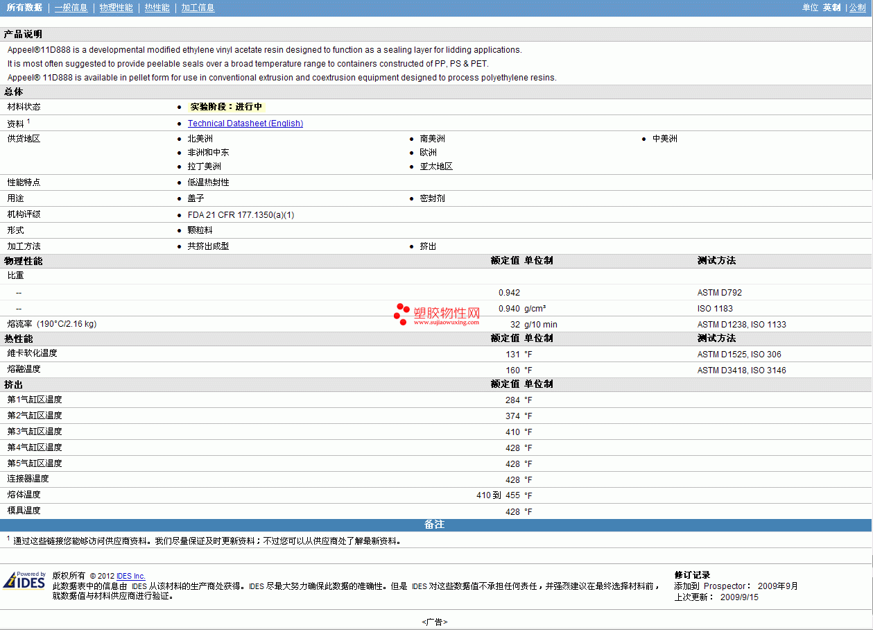Click the 颗粒料 form value
The height and width of the screenshot is (630, 873).
pyautogui.click(x=200, y=230)
